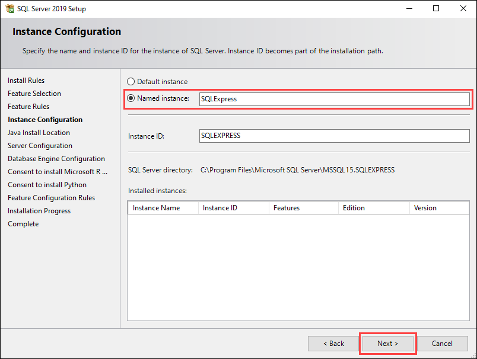Select the Named instance radio button
477x359 pixels.
[131, 98]
